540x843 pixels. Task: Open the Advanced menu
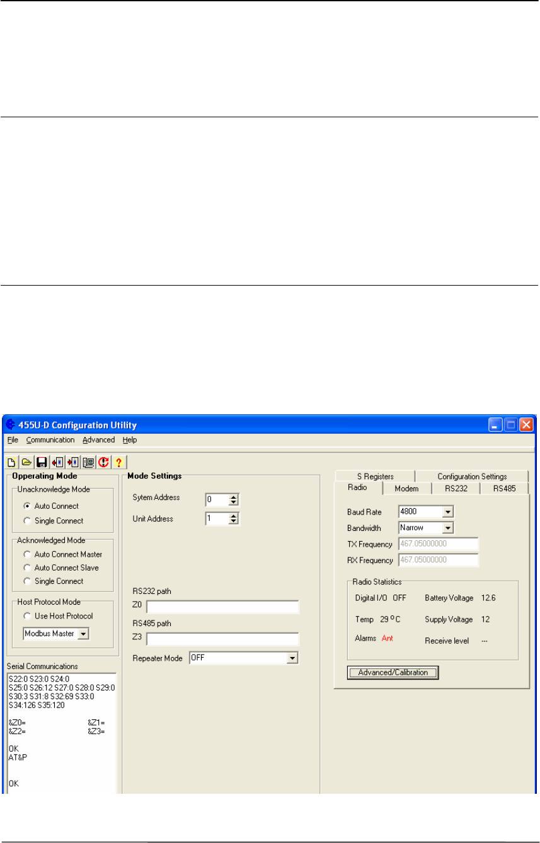click(x=98, y=440)
